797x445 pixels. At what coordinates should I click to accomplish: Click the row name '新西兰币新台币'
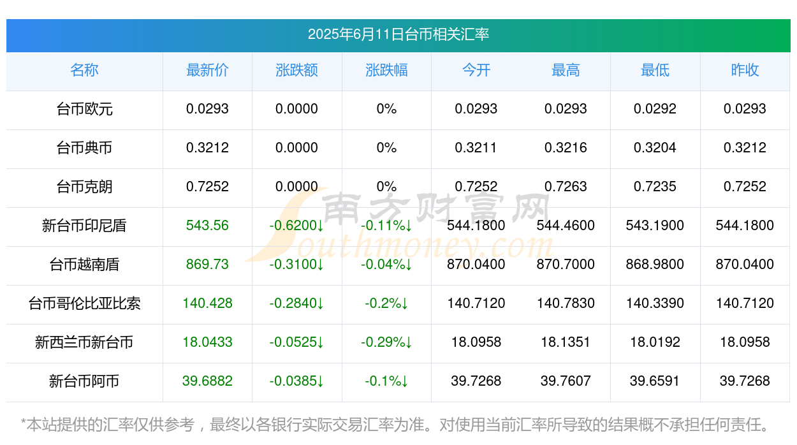pyautogui.click(x=84, y=342)
